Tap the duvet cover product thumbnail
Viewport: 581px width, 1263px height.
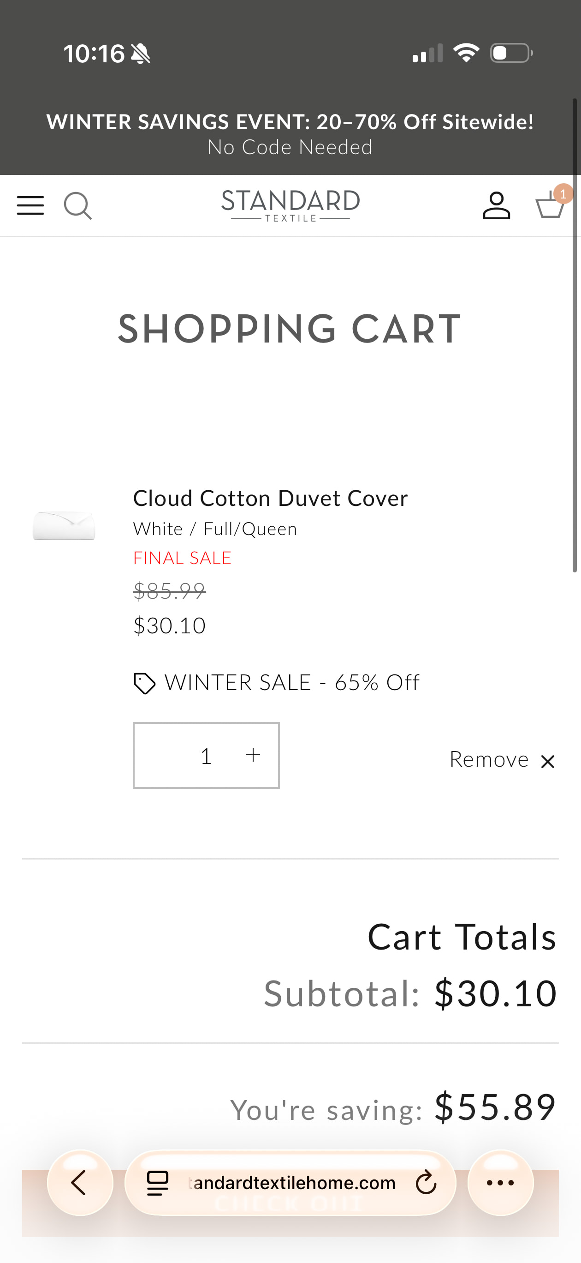click(x=64, y=525)
